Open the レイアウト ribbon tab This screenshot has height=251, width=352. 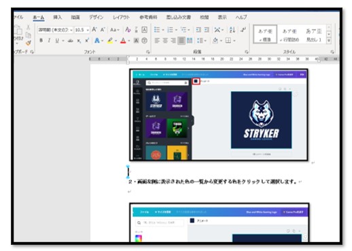122,17
